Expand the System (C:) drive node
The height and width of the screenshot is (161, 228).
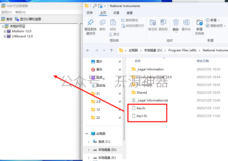coord(89,142)
